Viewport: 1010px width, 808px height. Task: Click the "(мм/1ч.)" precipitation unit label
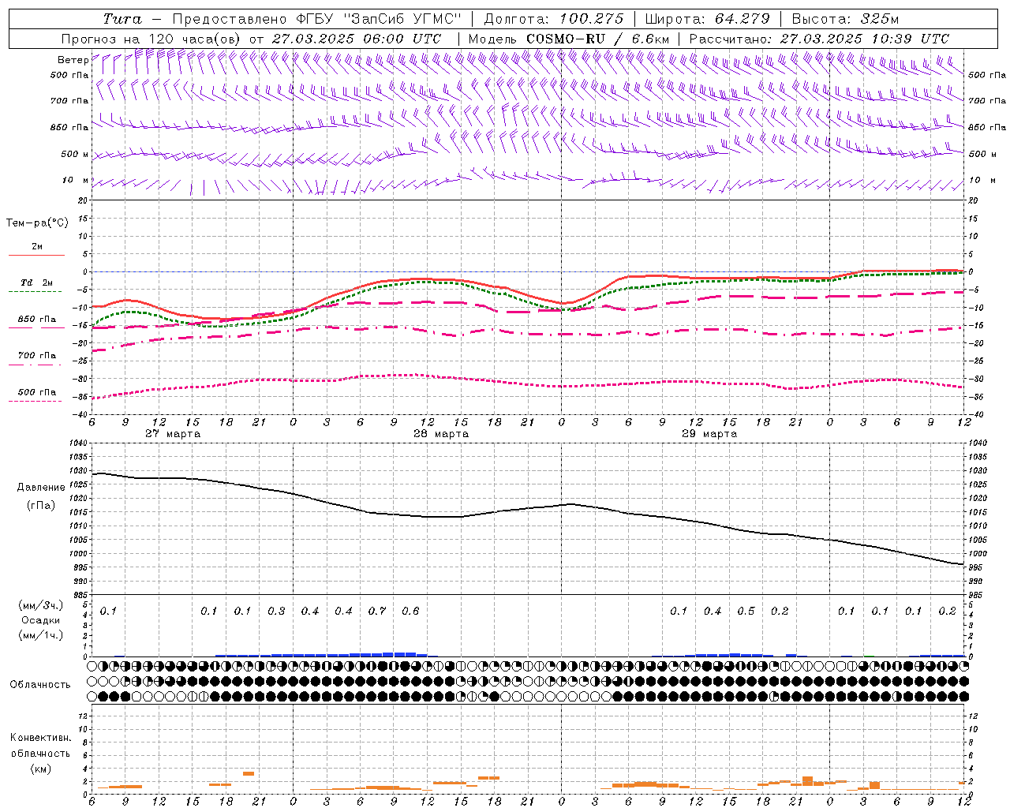[x=41, y=635]
